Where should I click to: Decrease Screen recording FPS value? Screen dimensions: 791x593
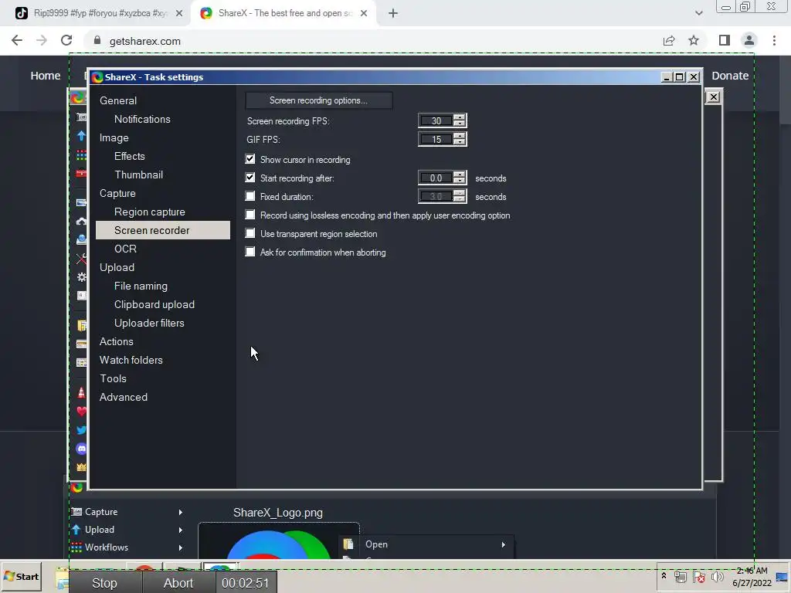point(459,124)
